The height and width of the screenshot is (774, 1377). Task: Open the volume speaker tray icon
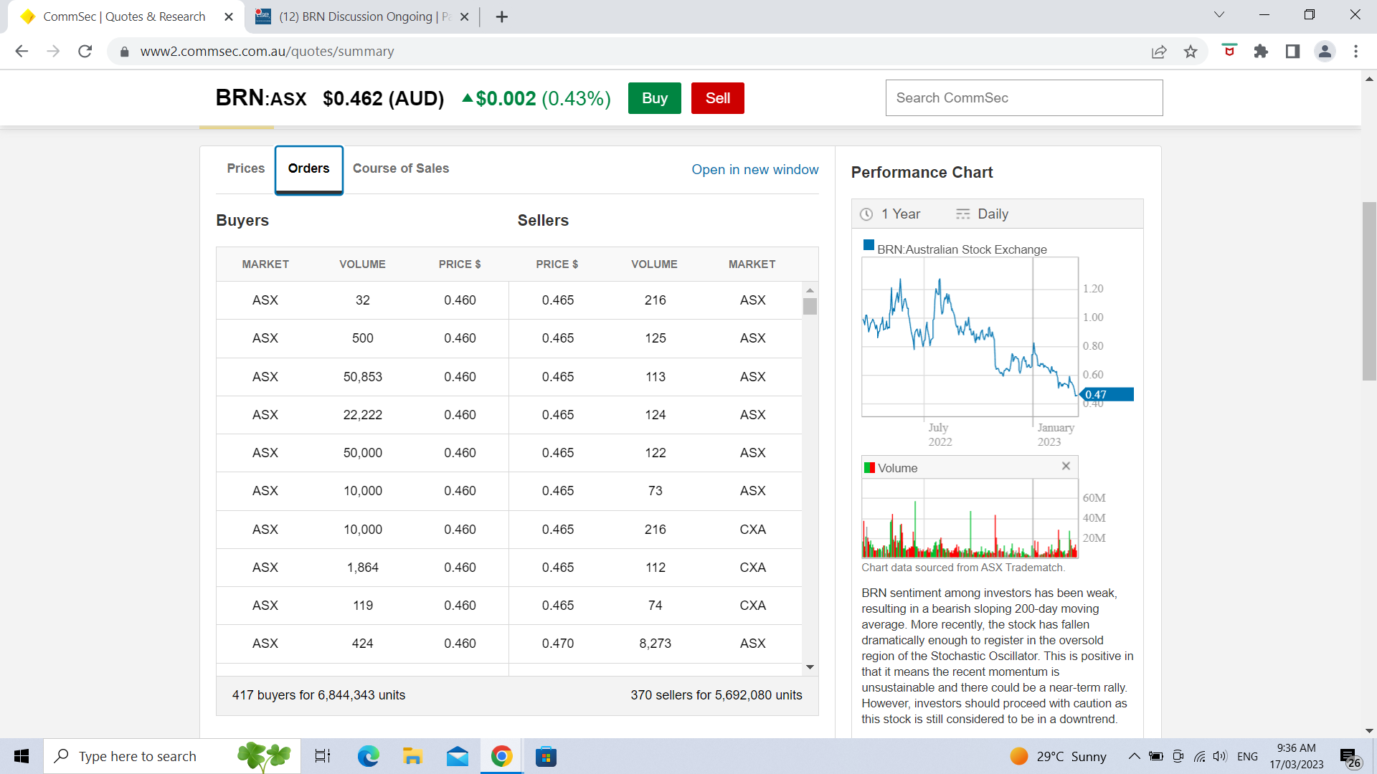pos(1220,756)
